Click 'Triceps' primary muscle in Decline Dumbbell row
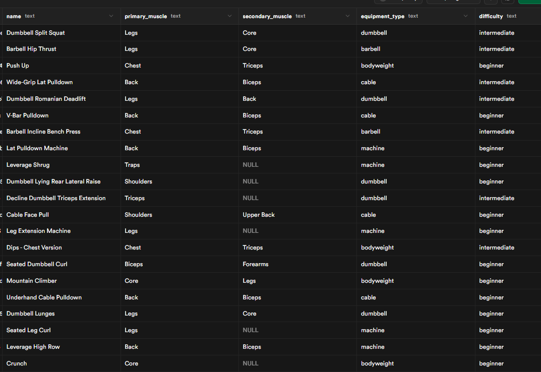The width and height of the screenshot is (541, 372). coord(180,198)
